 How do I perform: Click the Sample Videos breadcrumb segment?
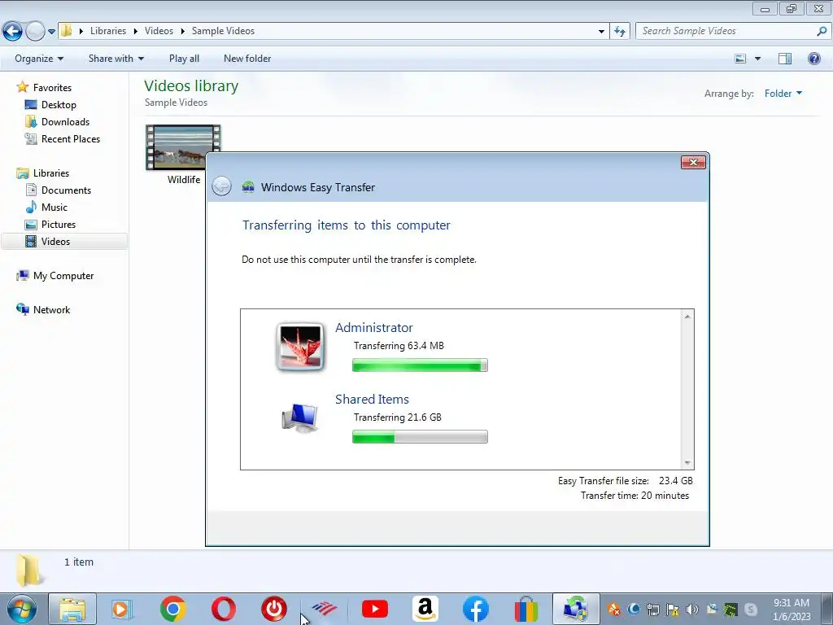pos(223,31)
